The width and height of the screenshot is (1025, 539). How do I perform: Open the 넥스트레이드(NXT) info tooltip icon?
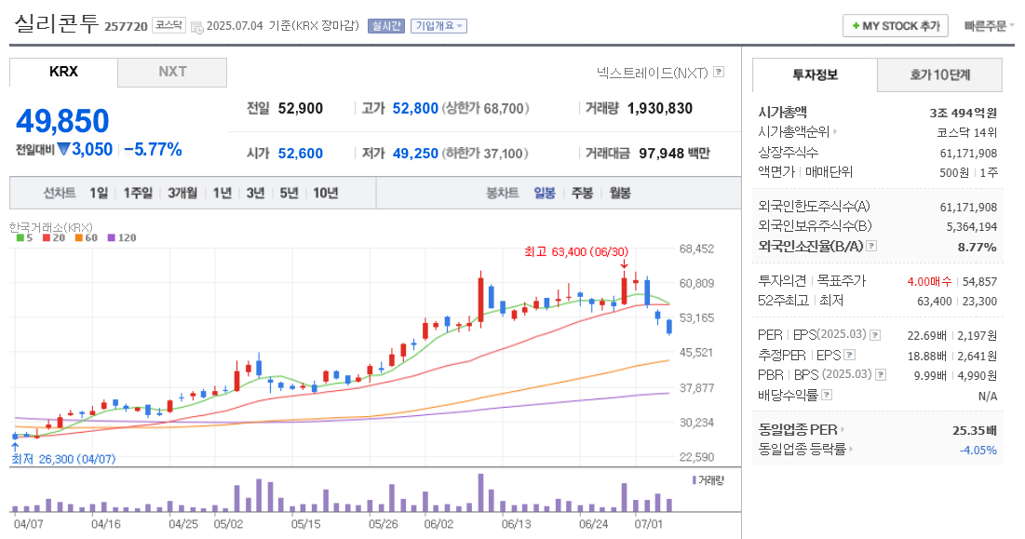click(x=720, y=73)
